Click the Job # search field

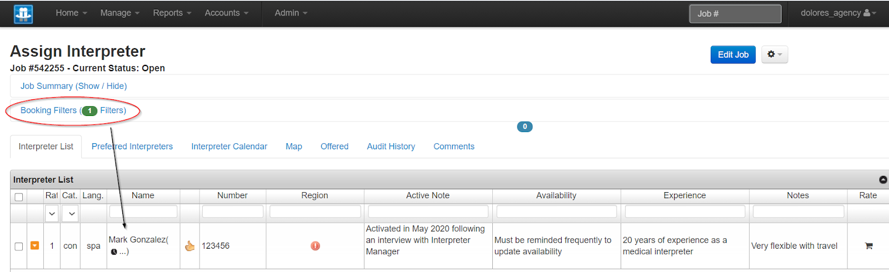(x=735, y=14)
